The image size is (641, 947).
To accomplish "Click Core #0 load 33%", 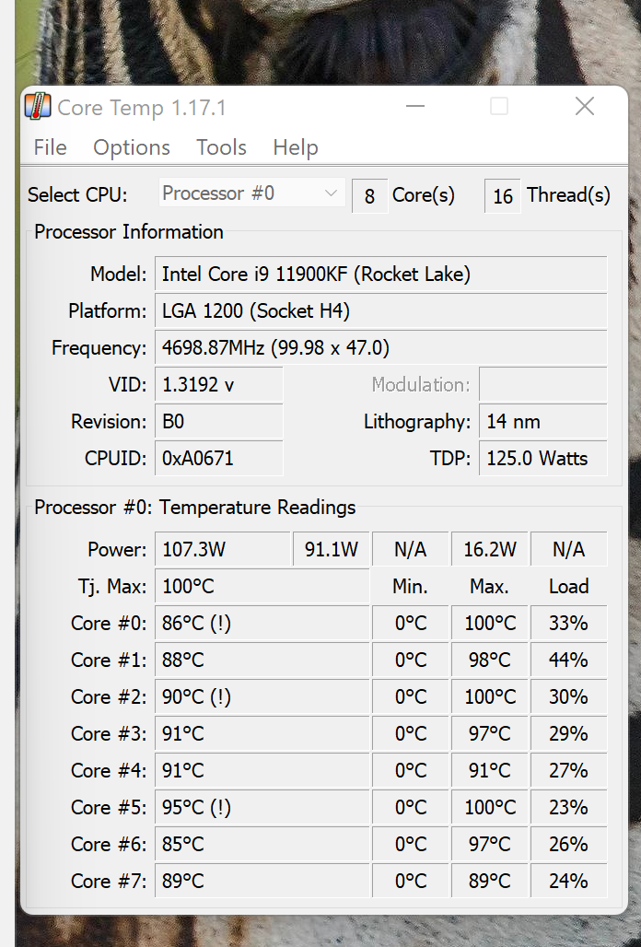I will tap(568, 624).
